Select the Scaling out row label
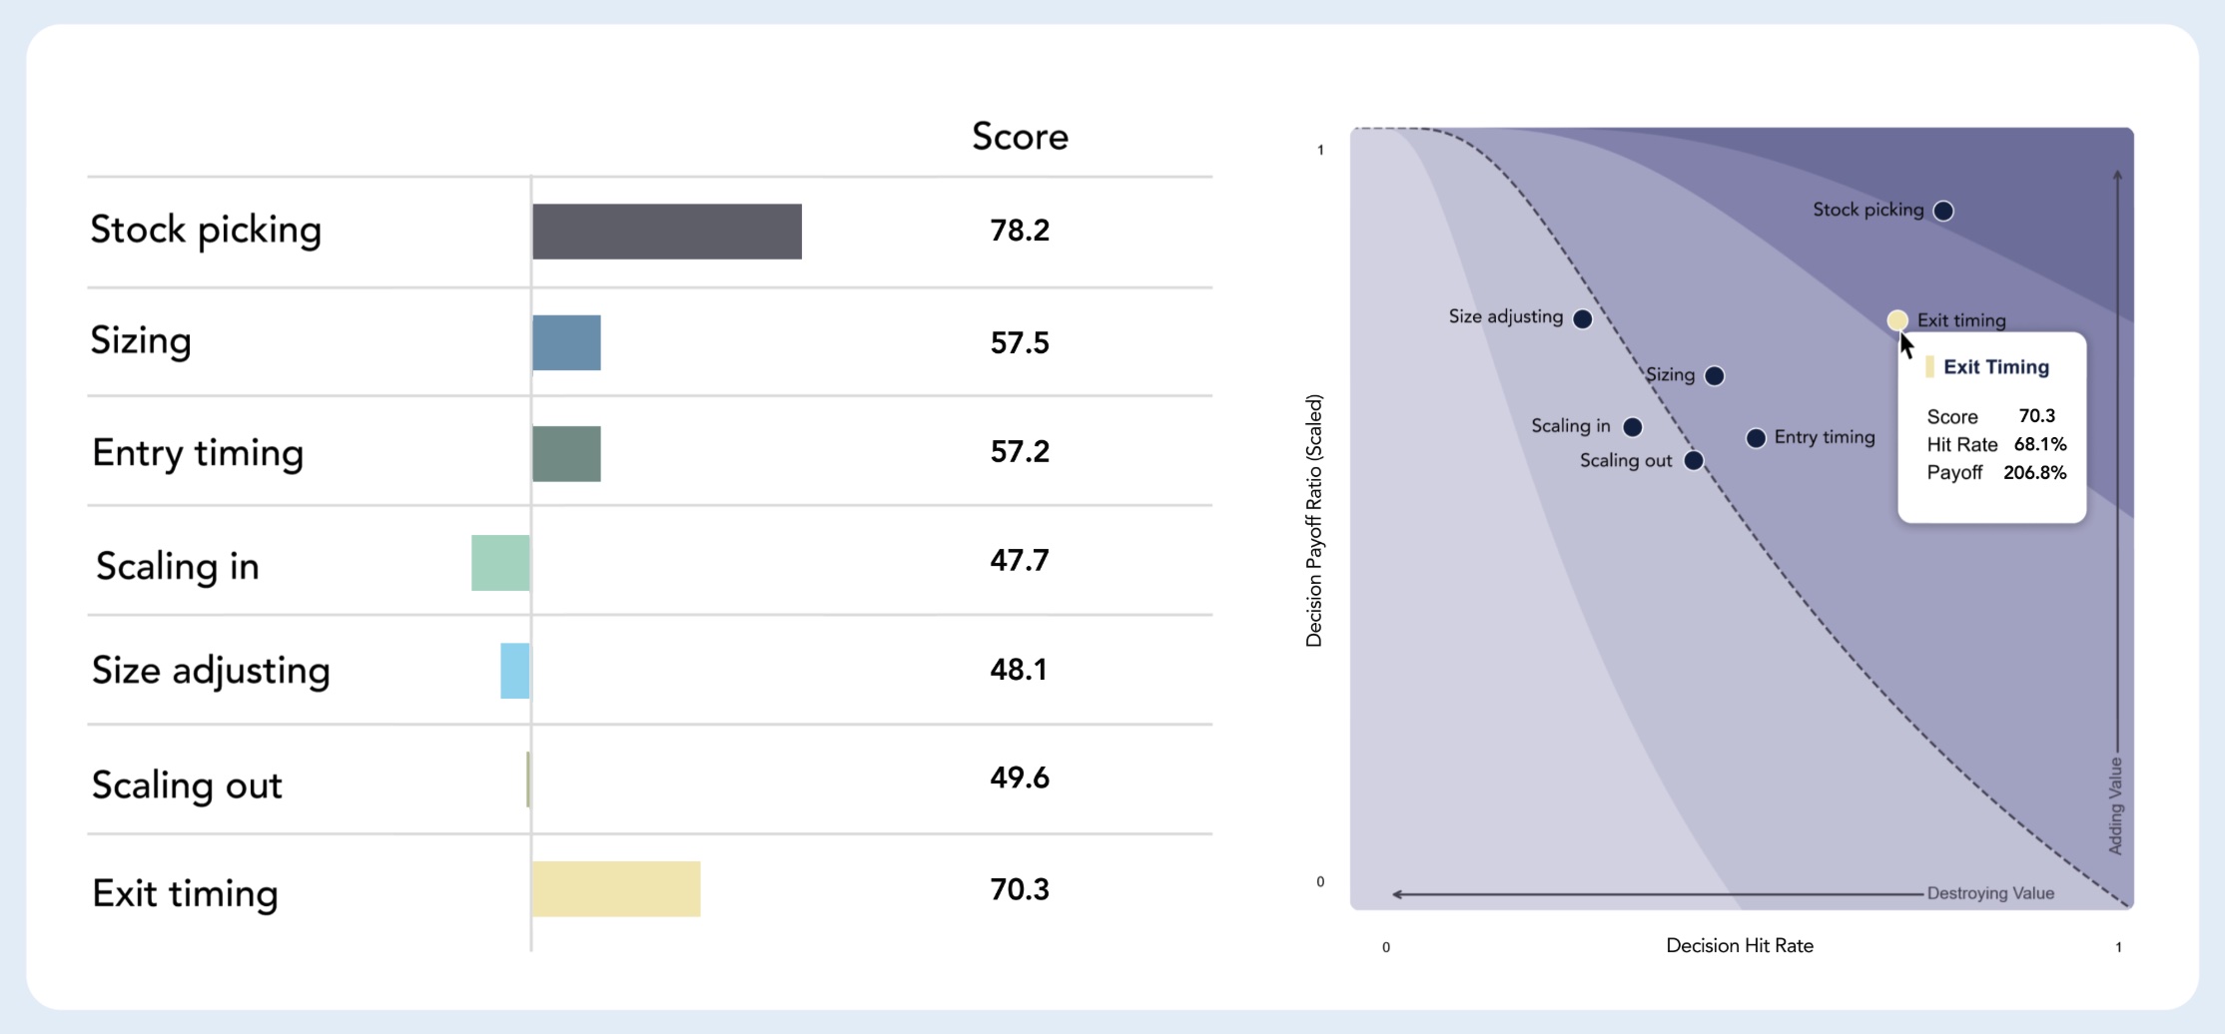 click(x=187, y=784)
